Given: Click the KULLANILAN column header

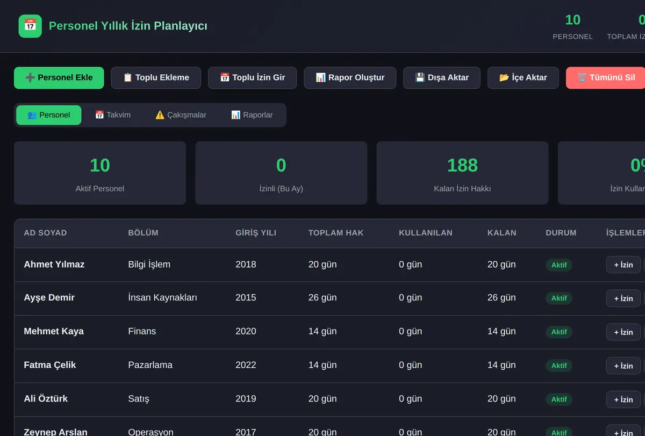Looking at the screenshot, I should (x=426, y=233).
